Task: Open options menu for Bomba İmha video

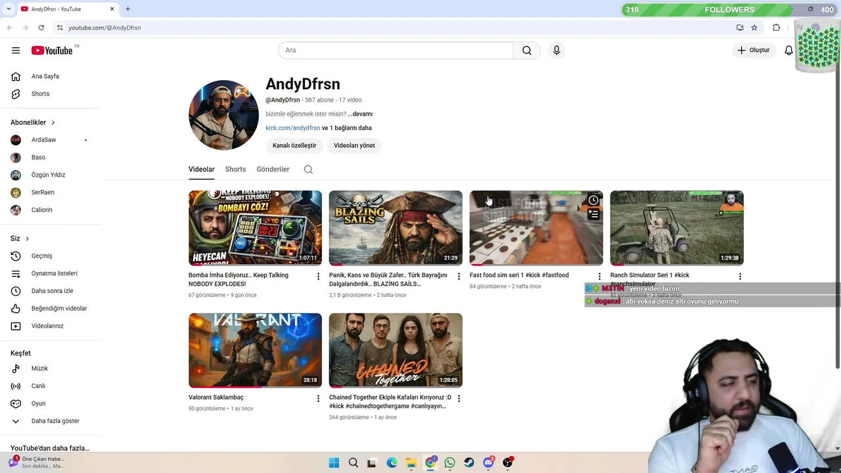Action: tap(318, 277)
